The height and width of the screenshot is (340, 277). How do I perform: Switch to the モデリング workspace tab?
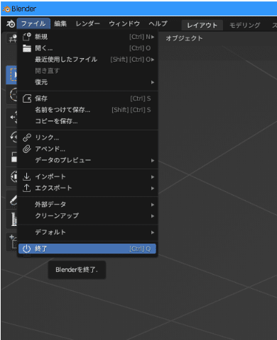point(245,25)
